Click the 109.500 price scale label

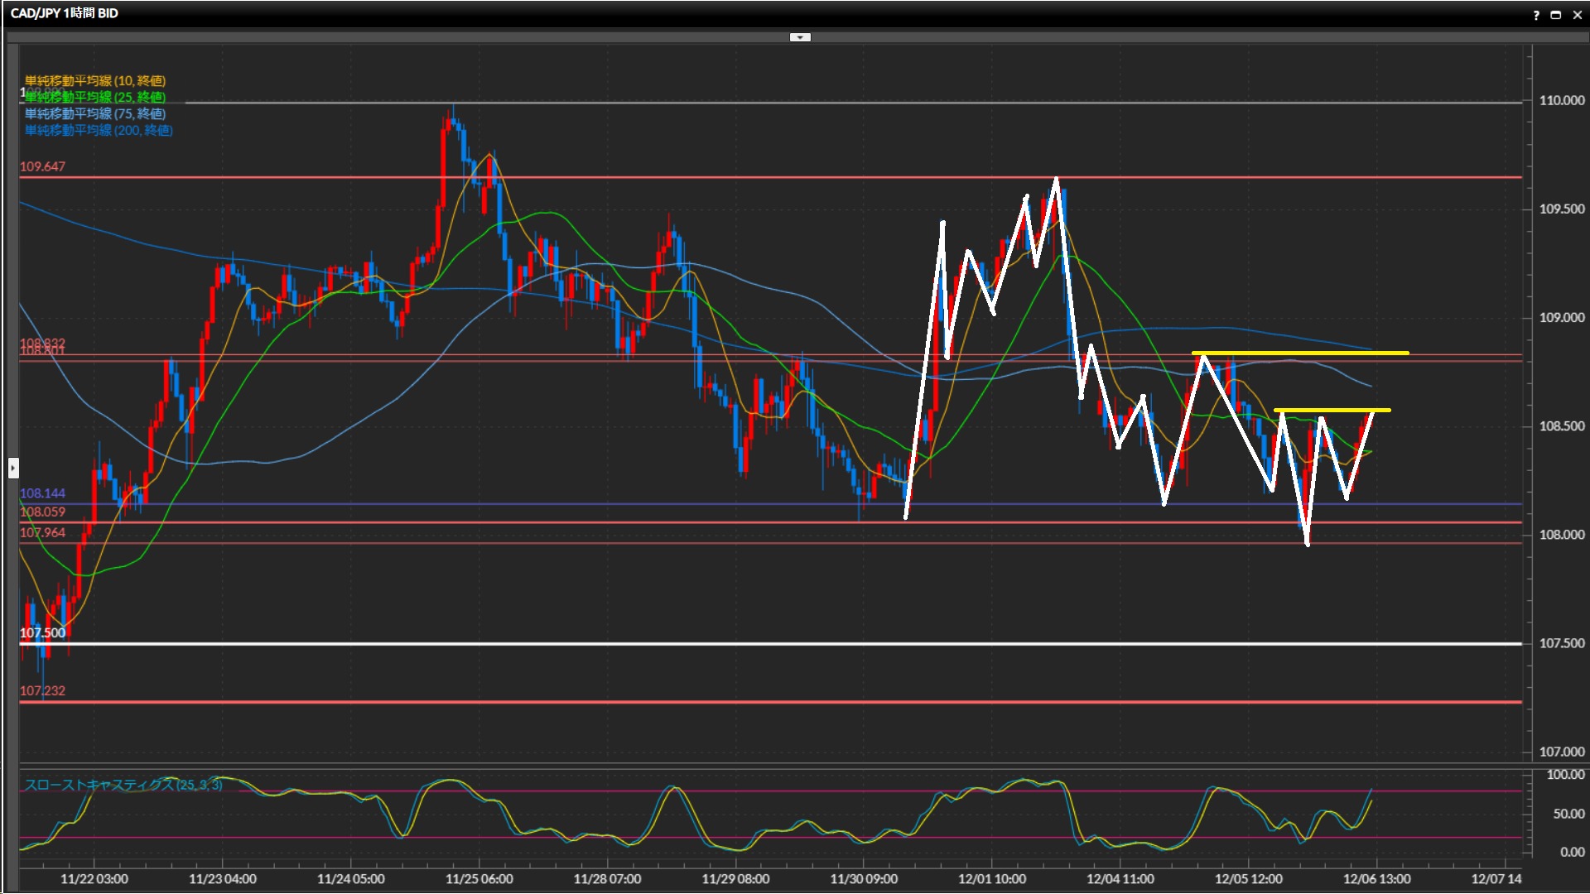(1561, 209)
